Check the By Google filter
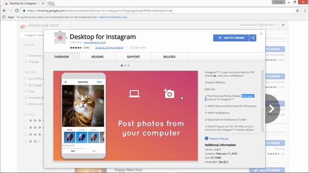The width and height of the screenshot is (309, 173). (26, 85)
